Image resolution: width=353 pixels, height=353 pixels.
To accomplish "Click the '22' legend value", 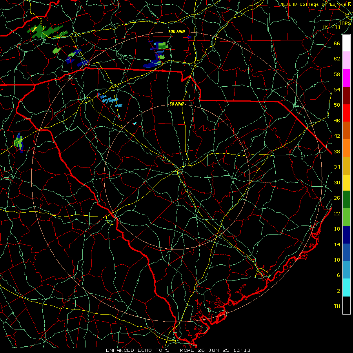I will (x=337, y=213).
